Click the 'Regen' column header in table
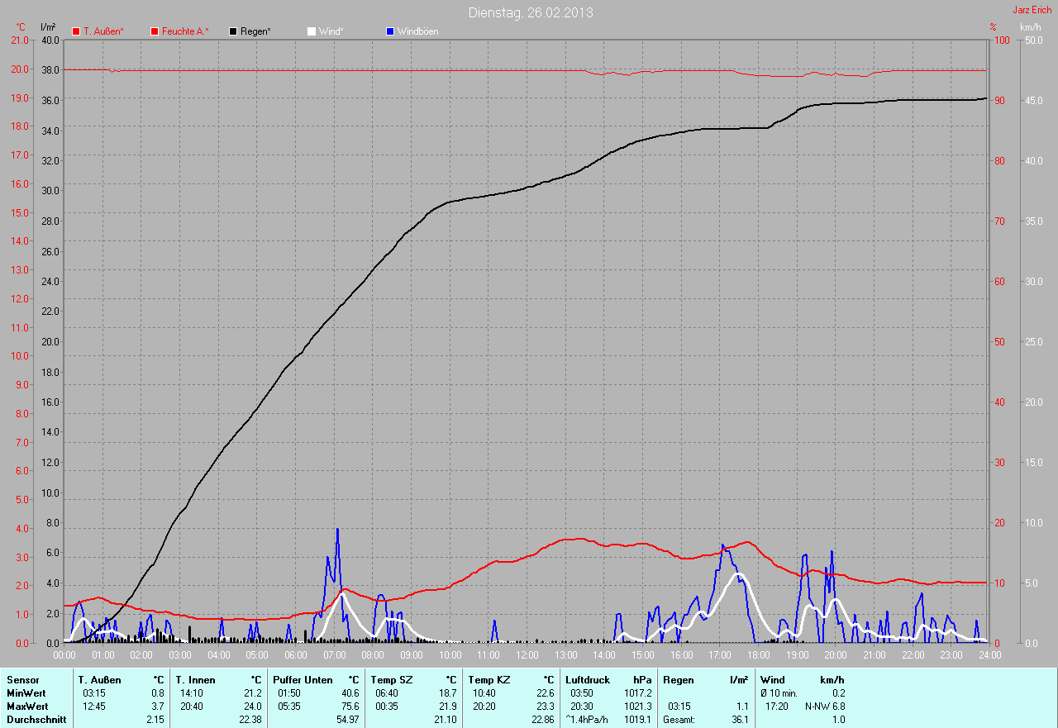 click(678, 680)
